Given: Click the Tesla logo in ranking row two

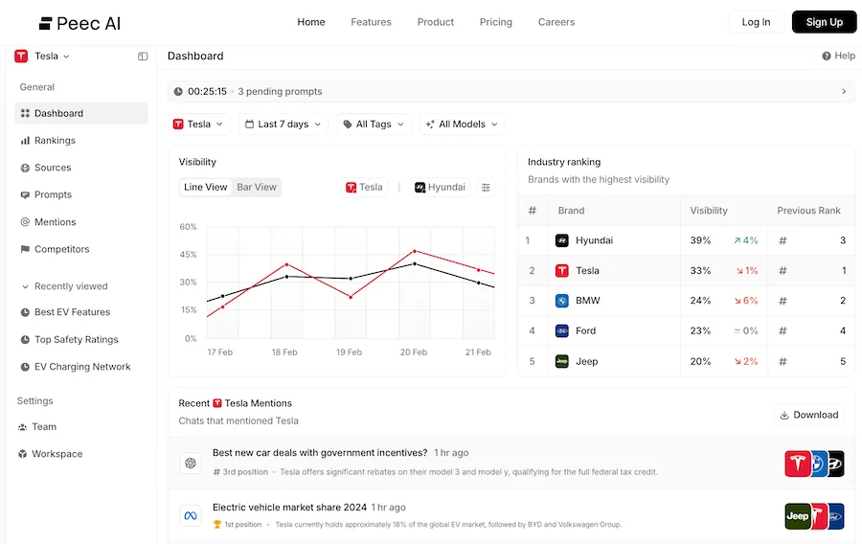Looking at the screenshot, I should 562,270.
